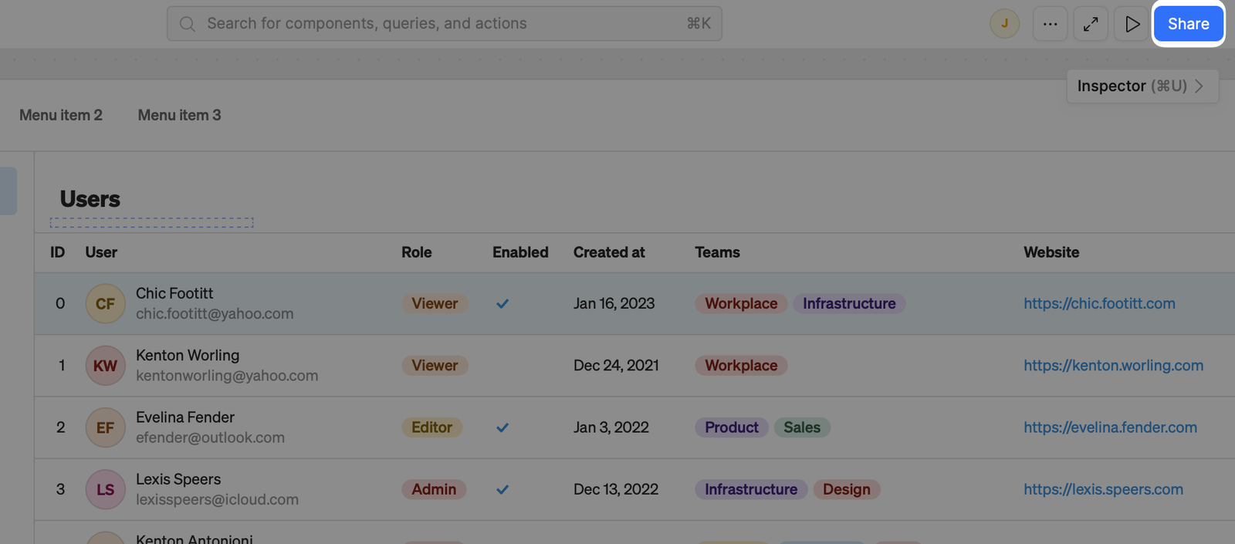Toggle Enabled checkmark for Evelina Fender
The height and width of the screenshot is (544, 1235).
click(x=502, y=427)
